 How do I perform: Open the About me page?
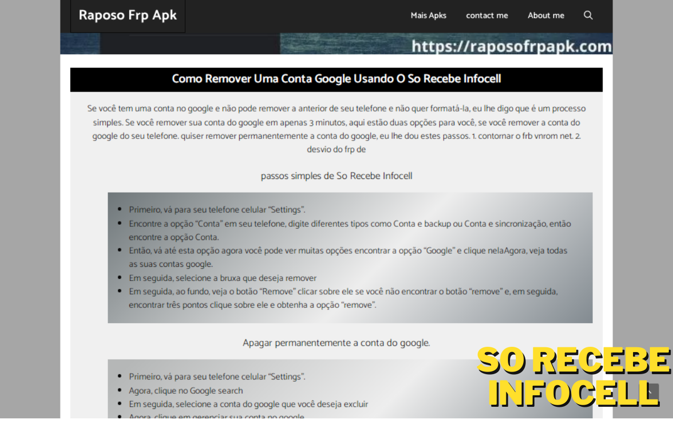tap(546, 15)
